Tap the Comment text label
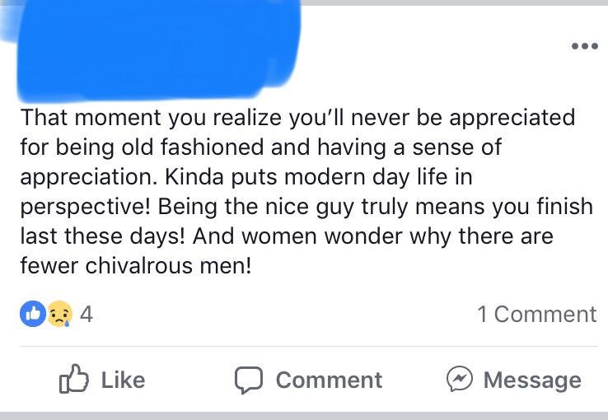608x420 pixels. (329, 380)
